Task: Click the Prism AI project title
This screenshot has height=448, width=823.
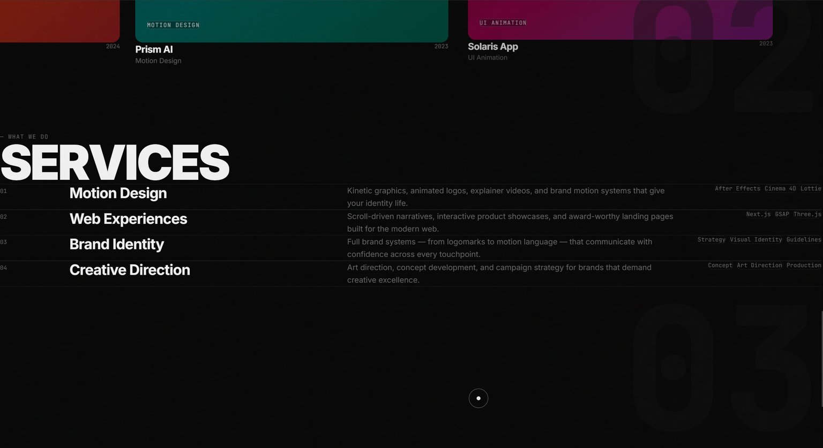Action: [154, 49]
